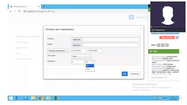Open File Explorer from the taskbar

[33, 98]
